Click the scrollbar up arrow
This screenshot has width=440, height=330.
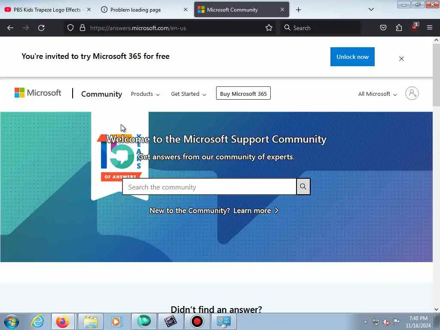click(436, 40)
